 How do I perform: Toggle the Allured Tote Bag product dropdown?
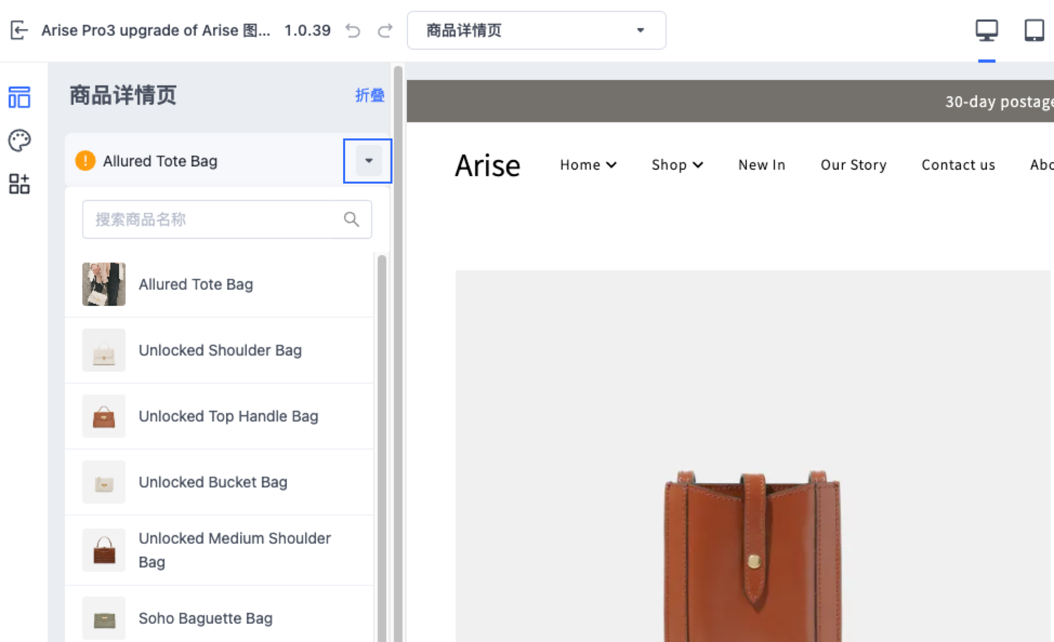tap(368, 161)
